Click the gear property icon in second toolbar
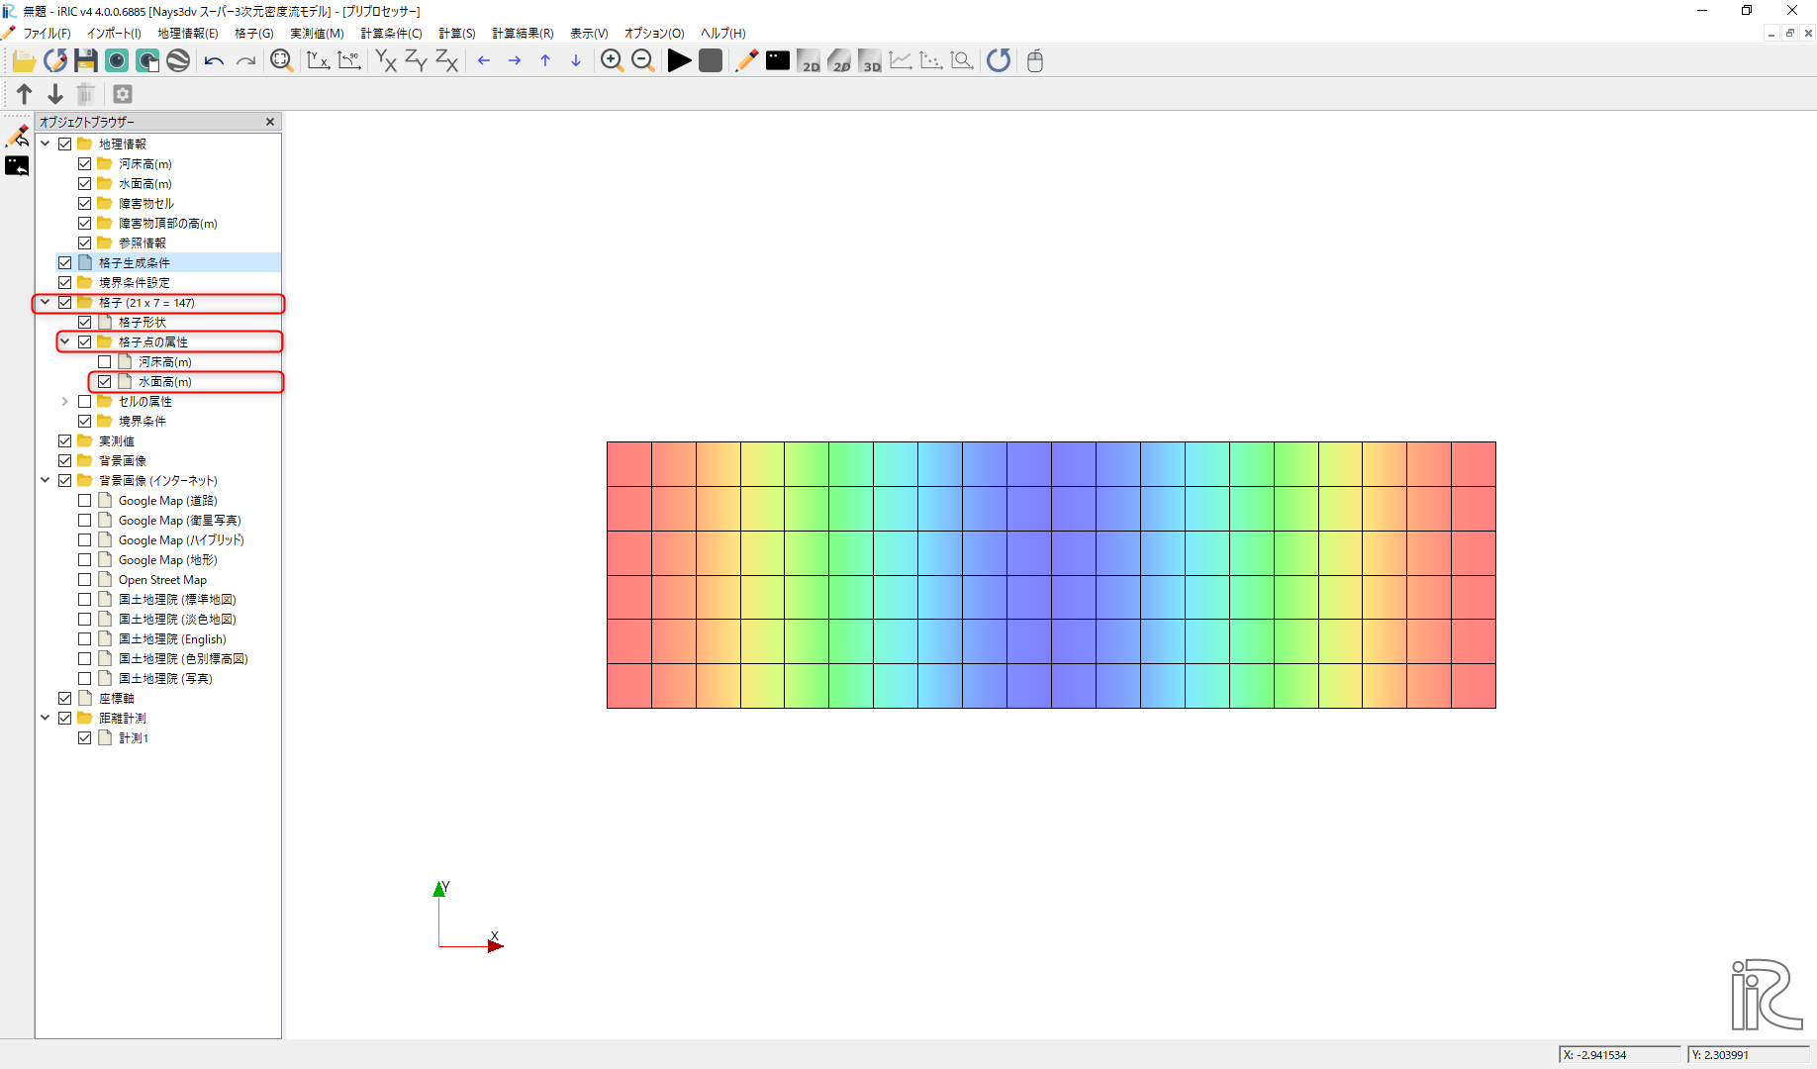 click(x=123, y=94)
